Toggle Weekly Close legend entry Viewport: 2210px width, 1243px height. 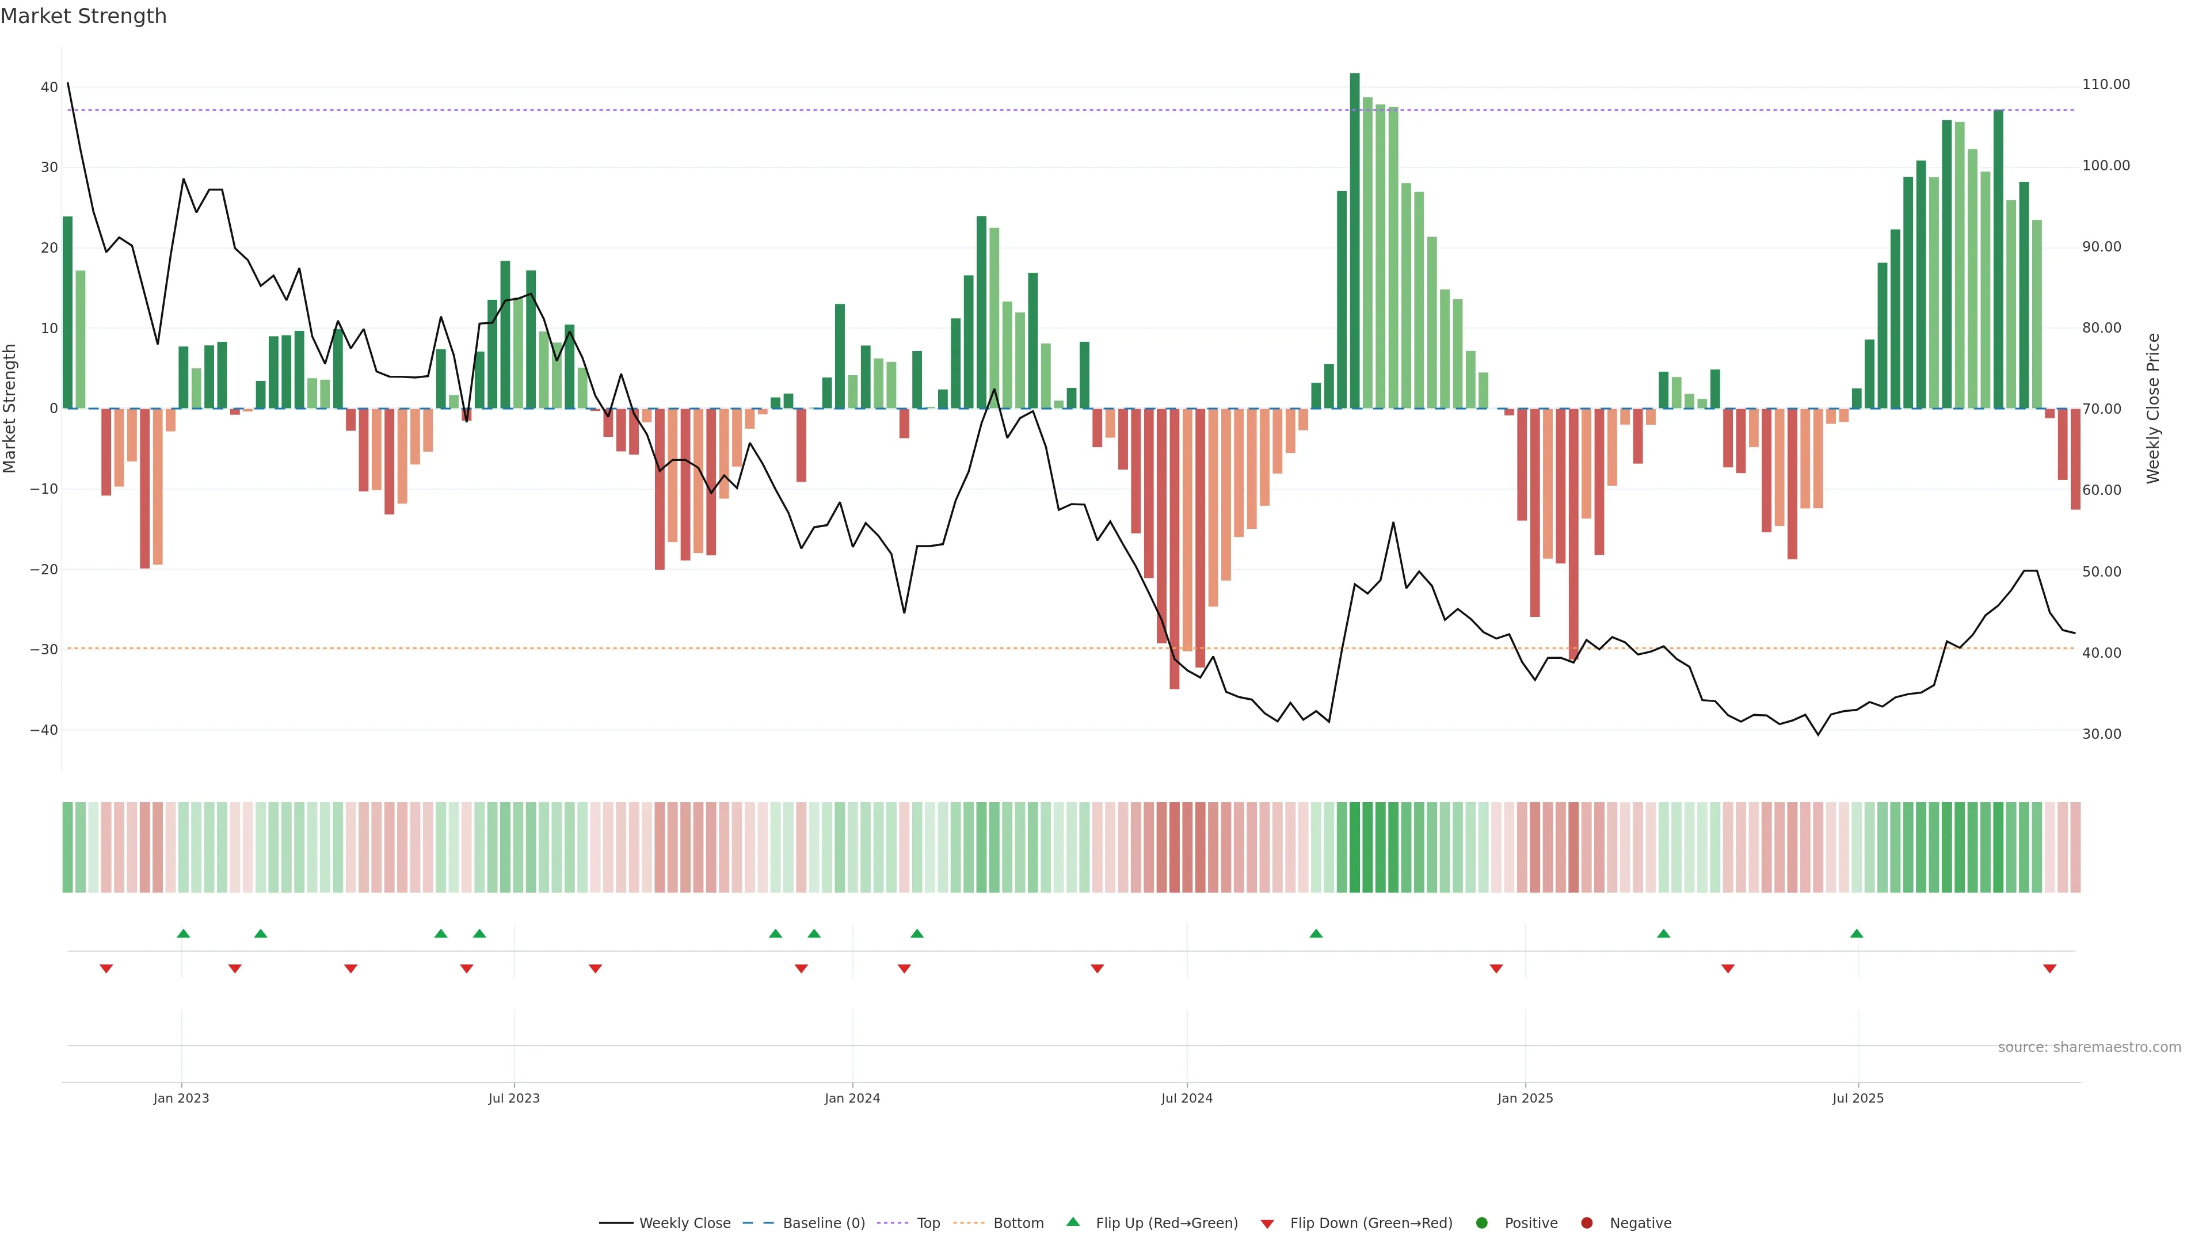tap(684, 1222)
